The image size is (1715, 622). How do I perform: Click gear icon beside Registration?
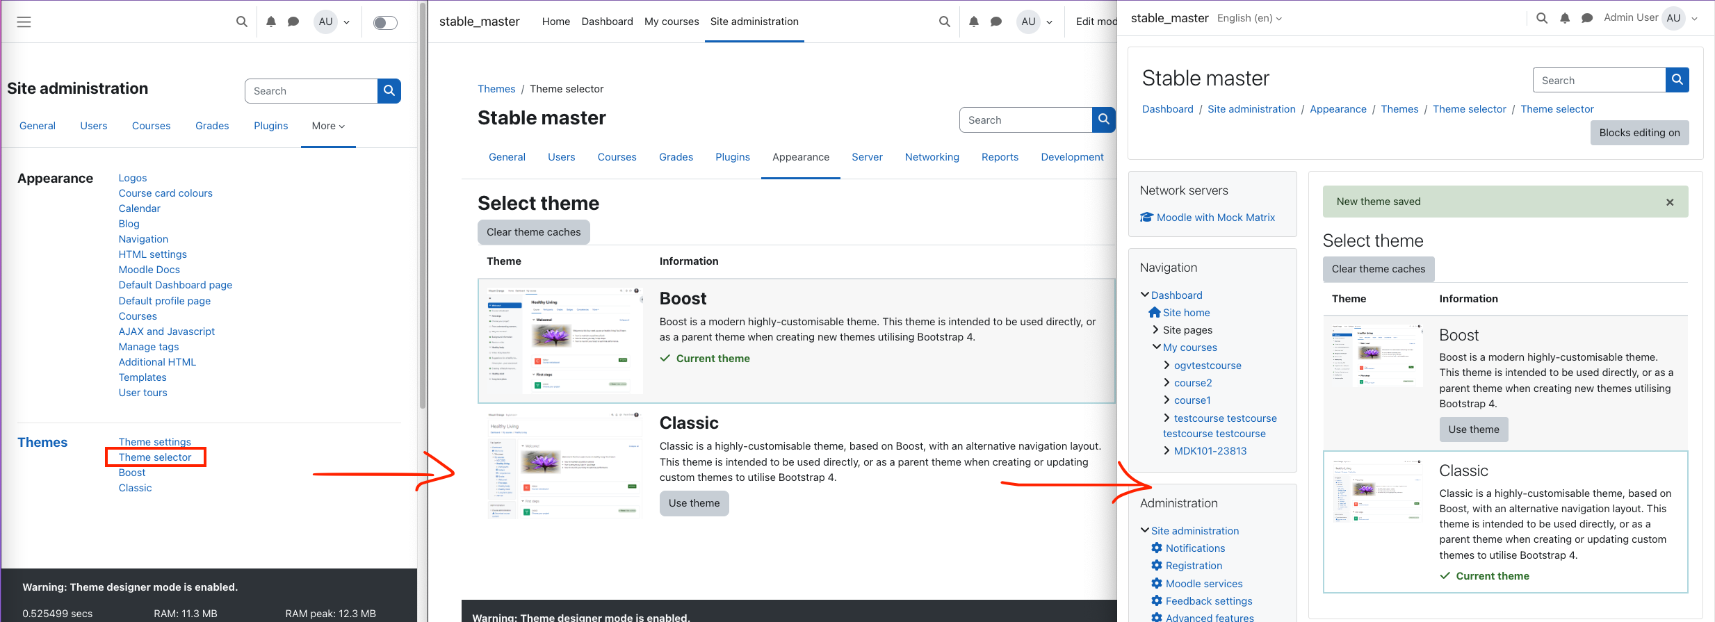(1157, 565)
